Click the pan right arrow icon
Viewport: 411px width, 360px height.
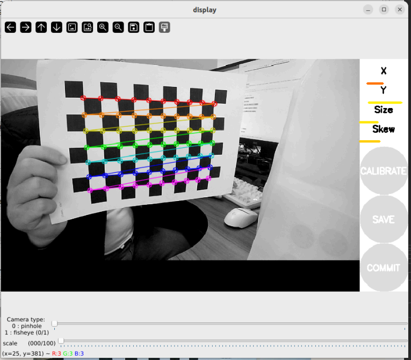[26, 27]
